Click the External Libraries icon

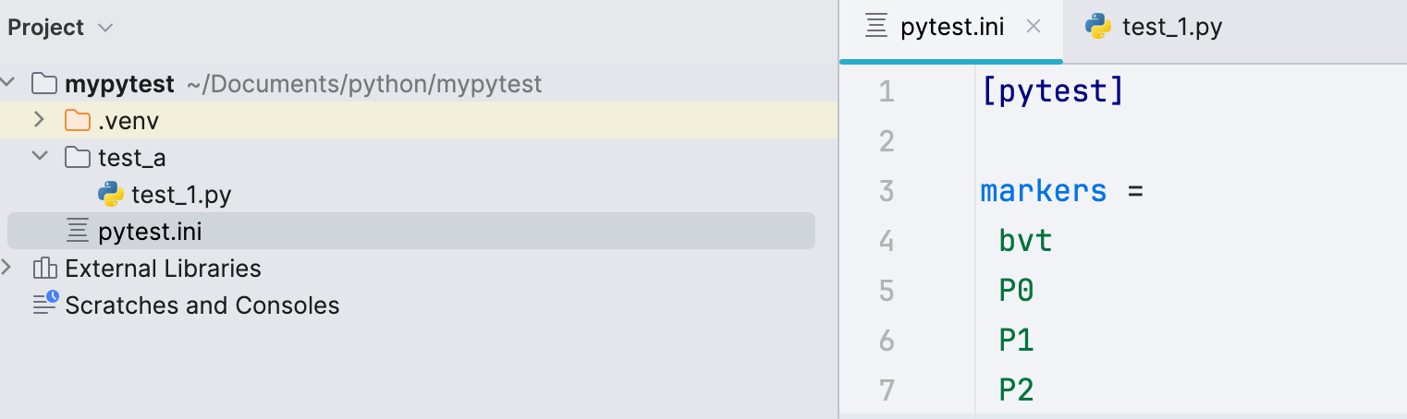click(x=44, y=269)
